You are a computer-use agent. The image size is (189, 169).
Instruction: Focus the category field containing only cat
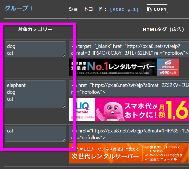35,134
